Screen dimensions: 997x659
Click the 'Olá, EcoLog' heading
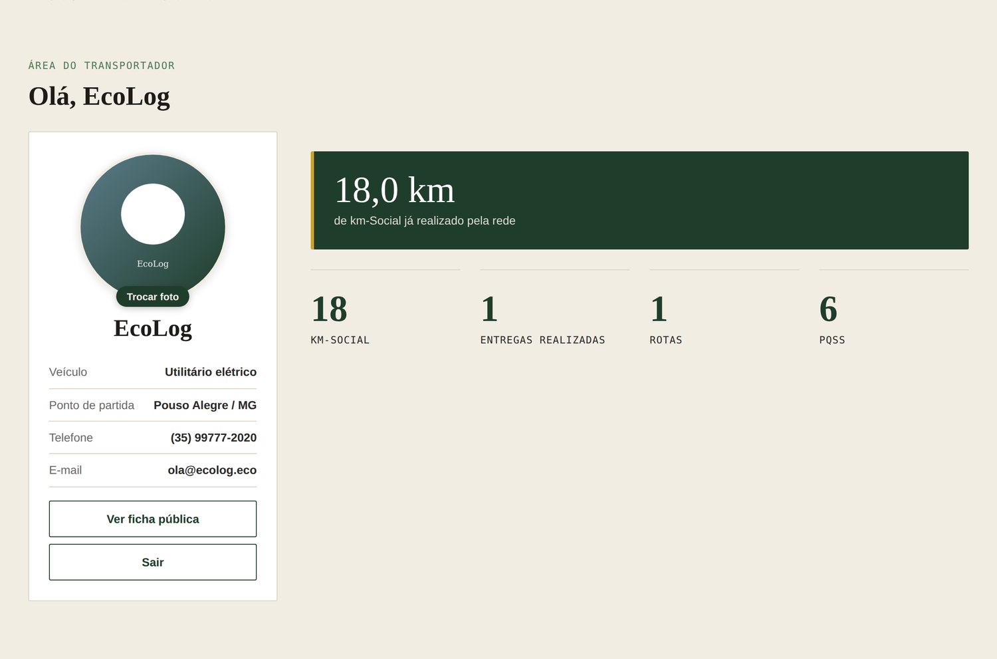pyautogui.click(x=99, y=96)
